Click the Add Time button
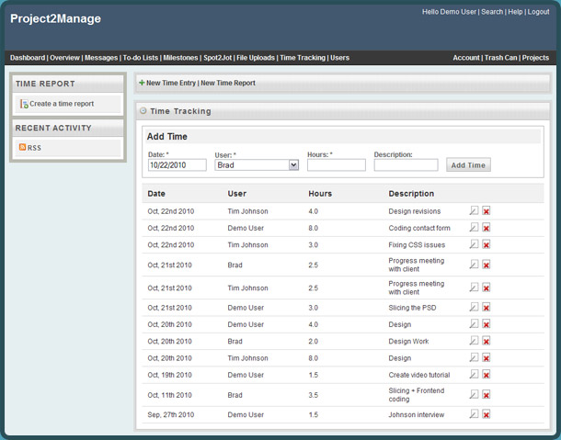Image resolution: width=561 pixels, height=440 pixels. pyautogui.click(x=468, y=164)
